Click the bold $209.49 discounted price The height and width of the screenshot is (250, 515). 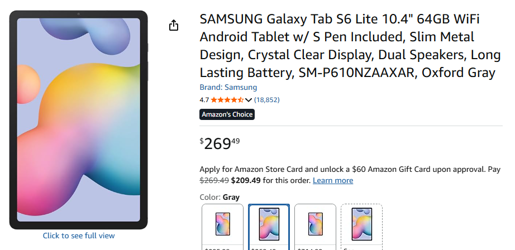(245, 180)
